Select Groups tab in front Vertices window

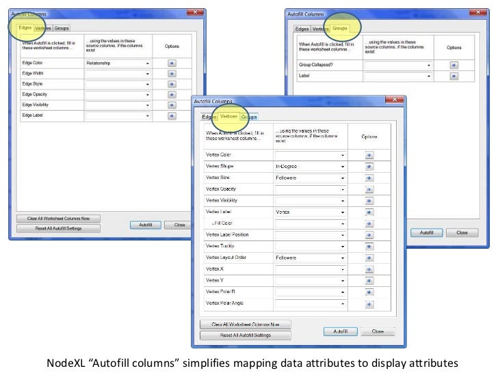tap(249, 117)
